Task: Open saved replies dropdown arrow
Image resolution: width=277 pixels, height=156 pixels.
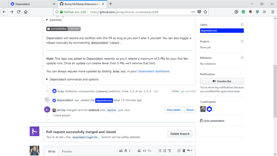Action: pos(190,150)
